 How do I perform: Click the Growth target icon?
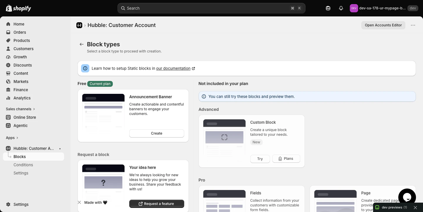point(8,57)
